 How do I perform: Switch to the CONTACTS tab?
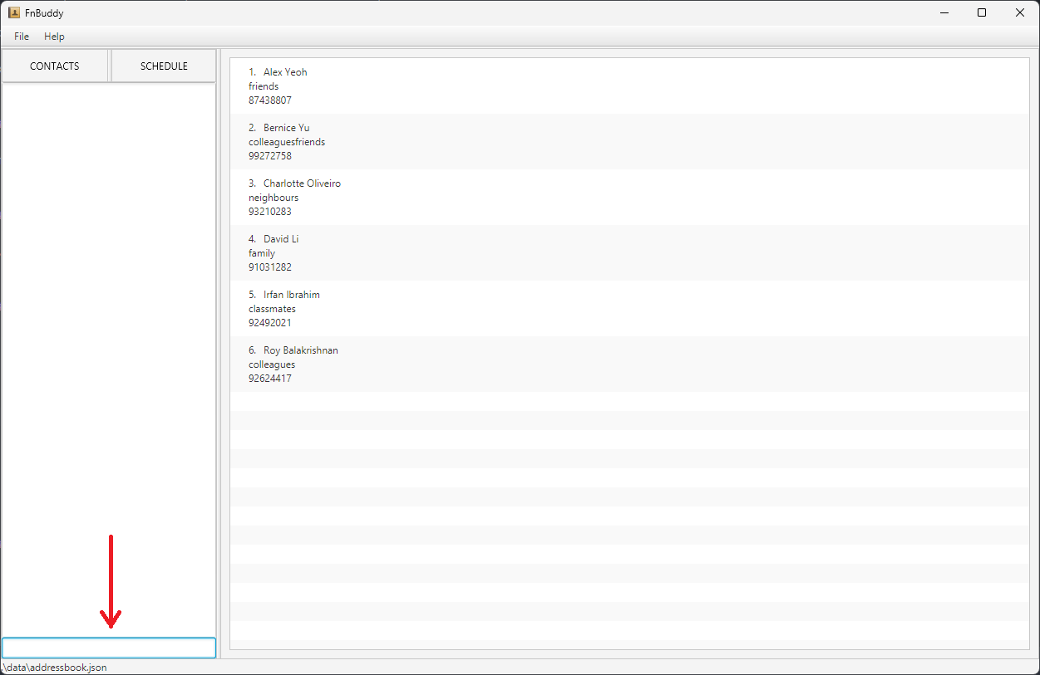coord(55,66)
